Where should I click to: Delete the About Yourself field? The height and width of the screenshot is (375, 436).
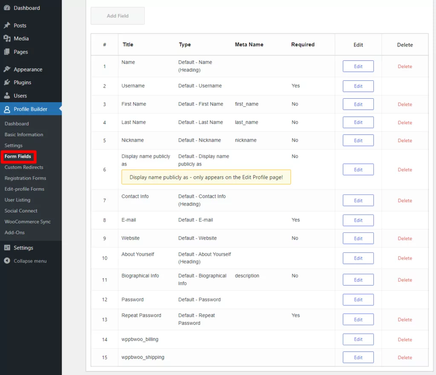pyautogui.click(x=405, y=258)
